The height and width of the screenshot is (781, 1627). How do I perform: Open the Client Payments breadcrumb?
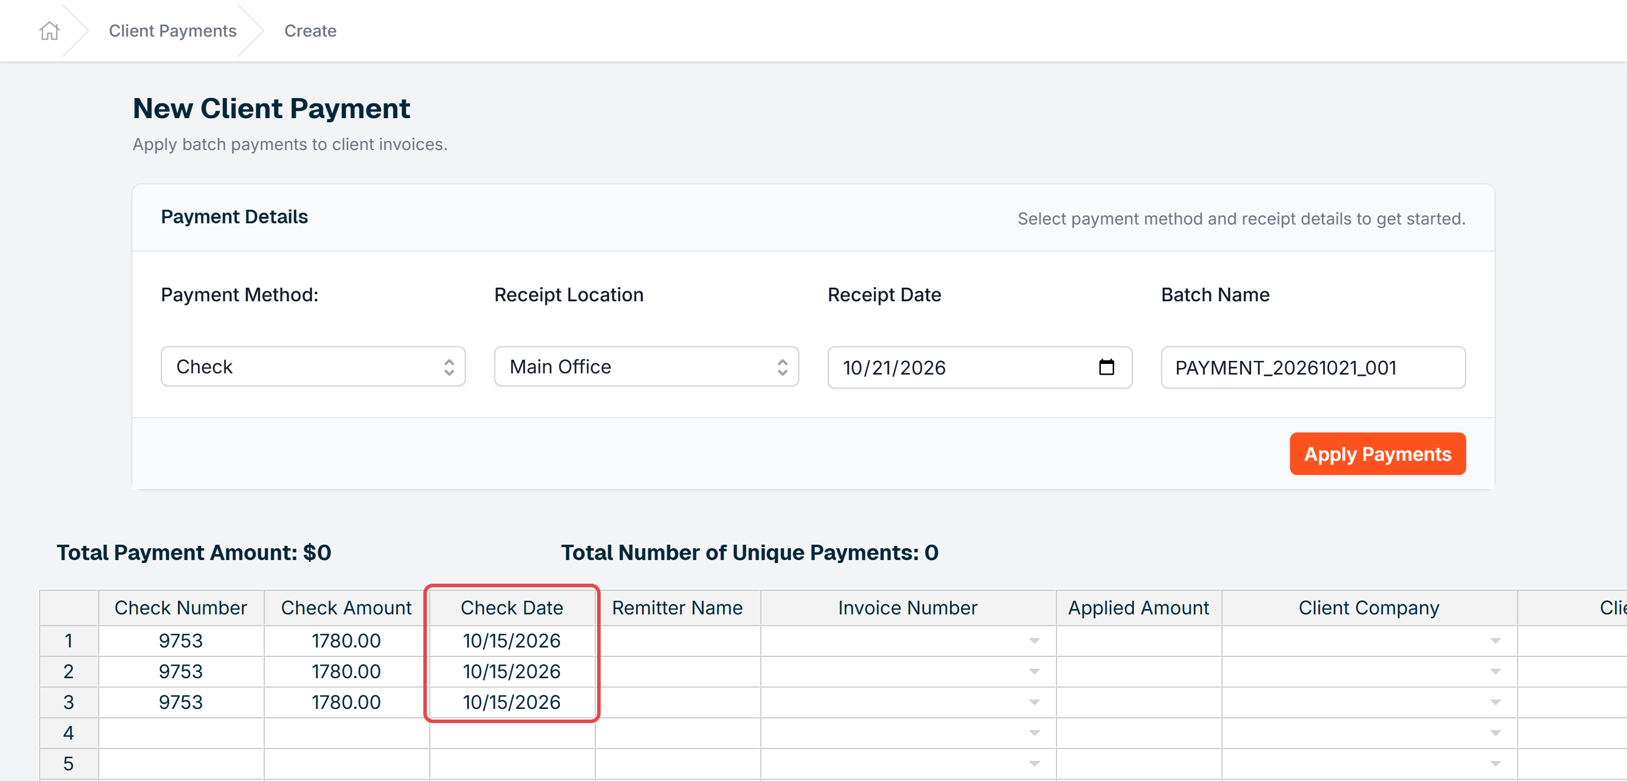pyautogui.click(x=173, y=30)
